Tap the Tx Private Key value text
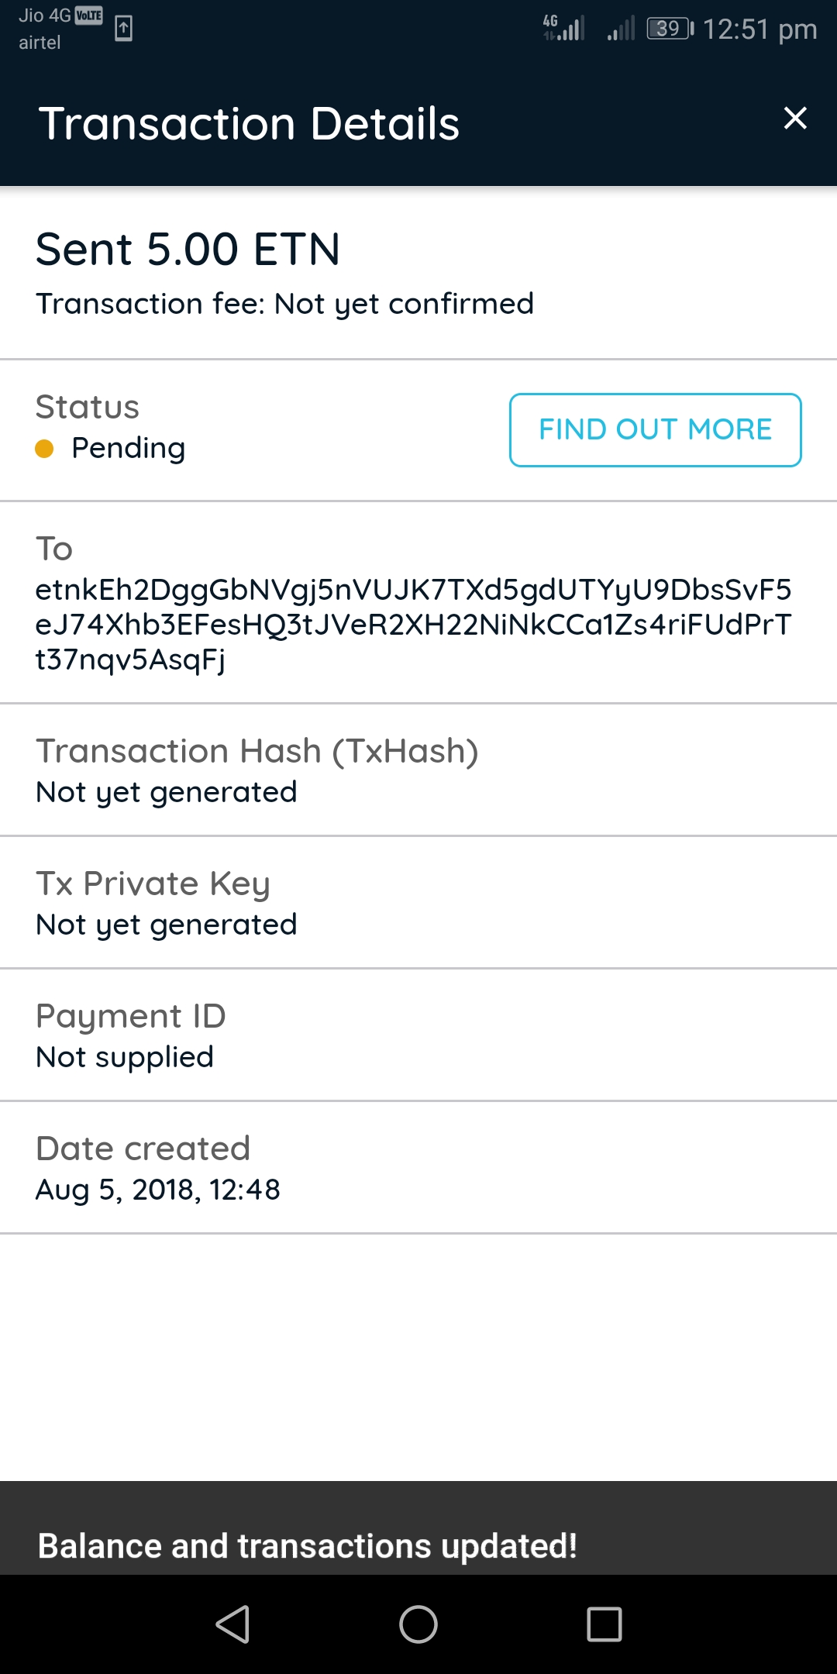Viewport: 837px width, 1674px height. (167, 925)
